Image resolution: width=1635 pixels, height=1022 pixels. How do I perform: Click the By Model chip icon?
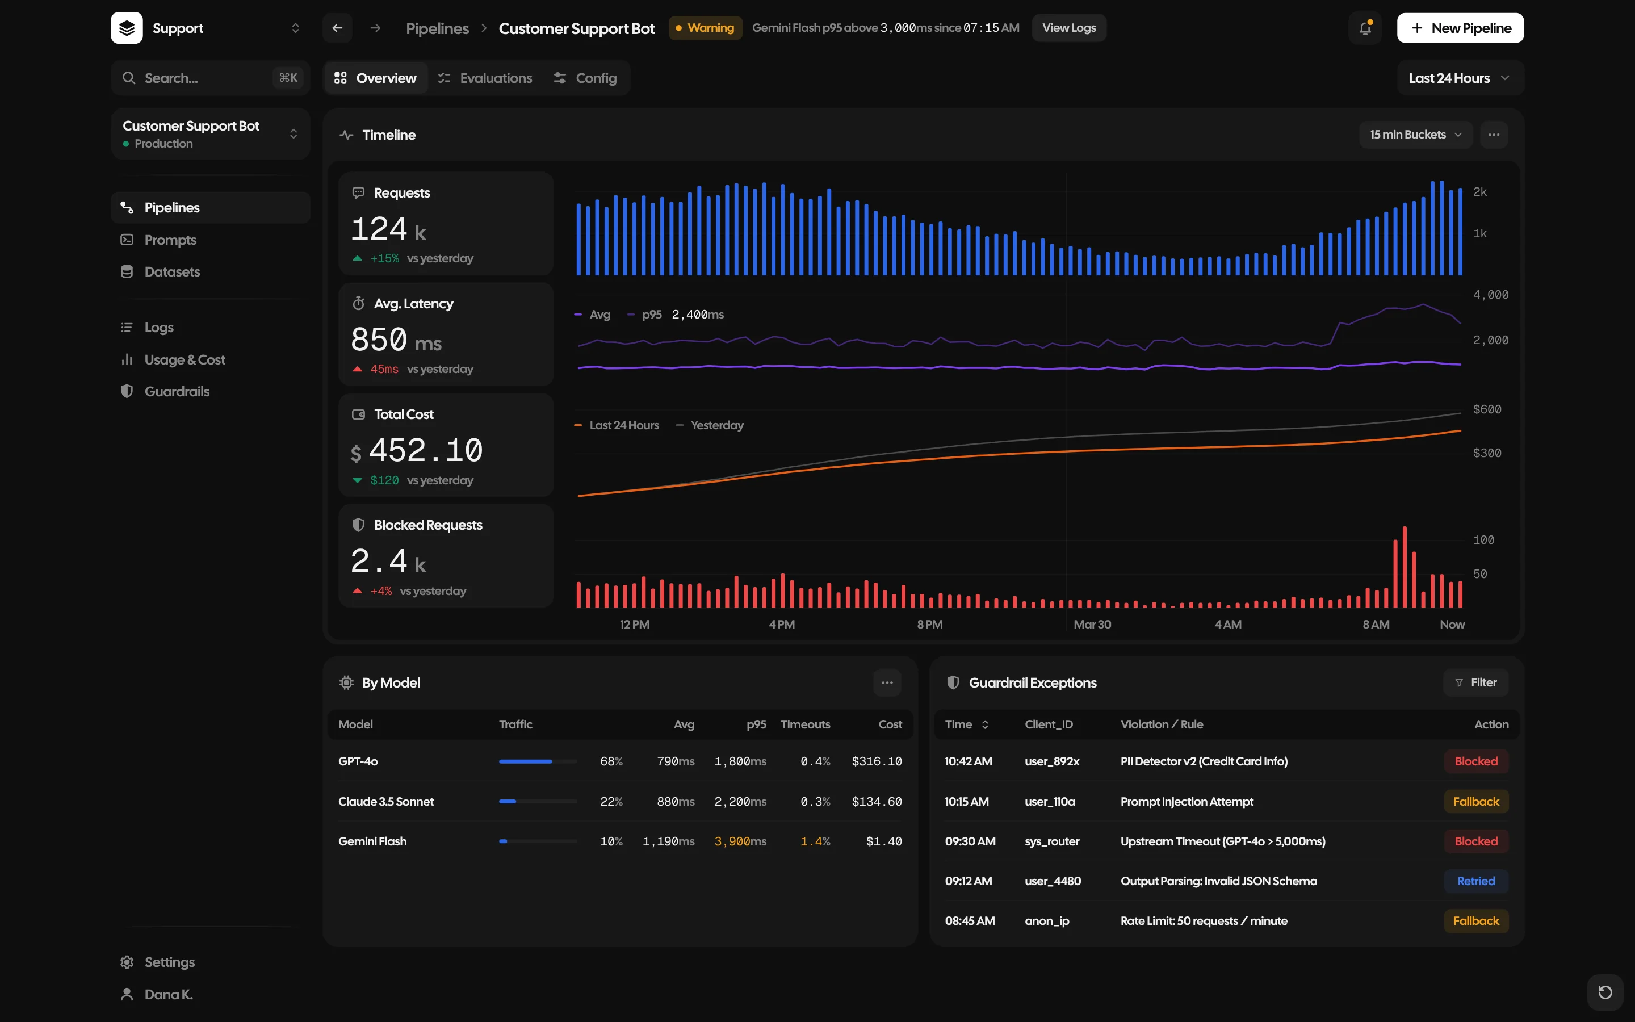coord(347,682)
